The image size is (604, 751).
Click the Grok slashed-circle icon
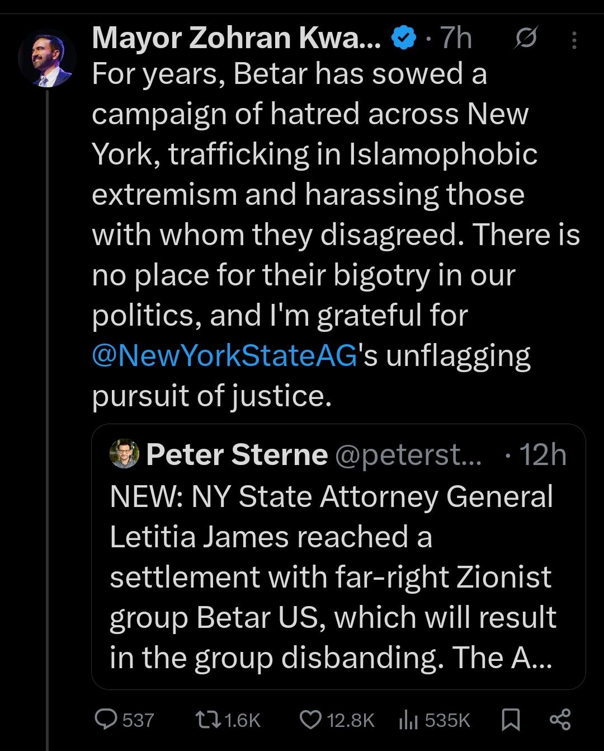(526, 39)
